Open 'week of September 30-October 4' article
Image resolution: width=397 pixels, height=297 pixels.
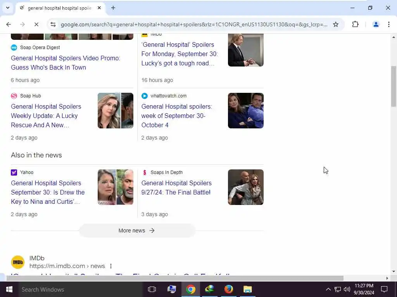pos(177,116)
